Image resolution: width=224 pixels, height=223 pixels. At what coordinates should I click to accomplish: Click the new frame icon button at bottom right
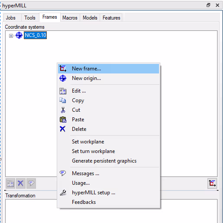click(212, 183)
